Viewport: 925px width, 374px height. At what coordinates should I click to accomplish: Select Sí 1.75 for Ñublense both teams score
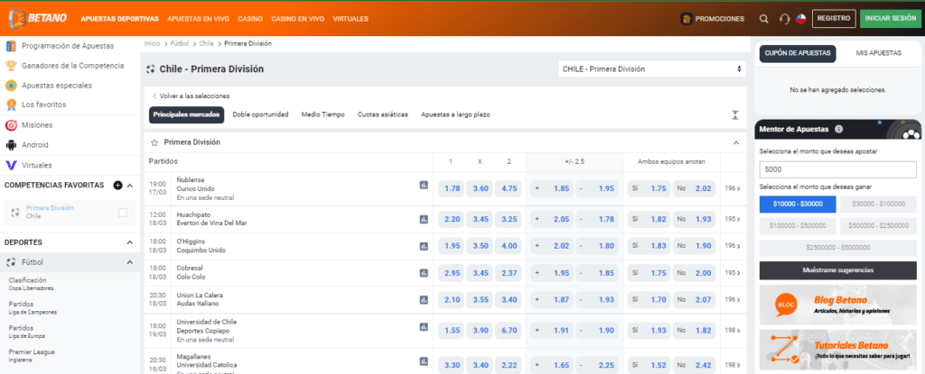(649, 188)
